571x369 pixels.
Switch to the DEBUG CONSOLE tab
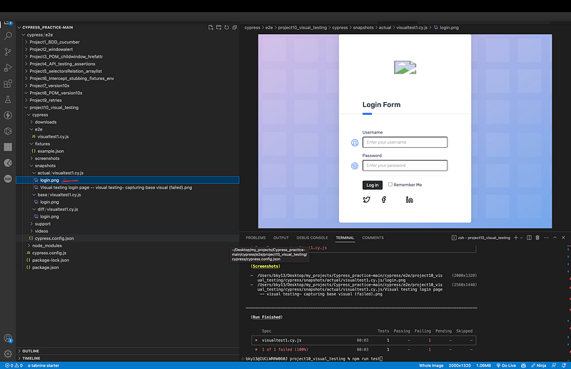(312, 238)
